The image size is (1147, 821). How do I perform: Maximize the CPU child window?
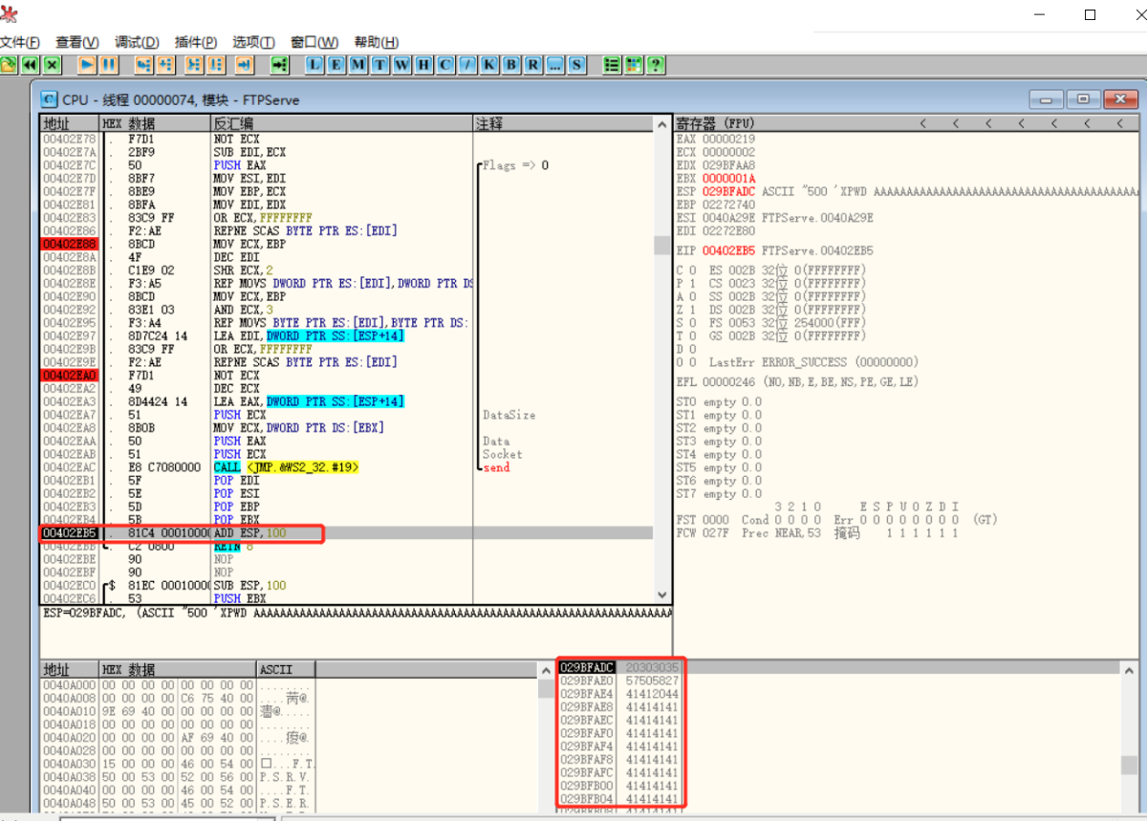coord(1083,99)
